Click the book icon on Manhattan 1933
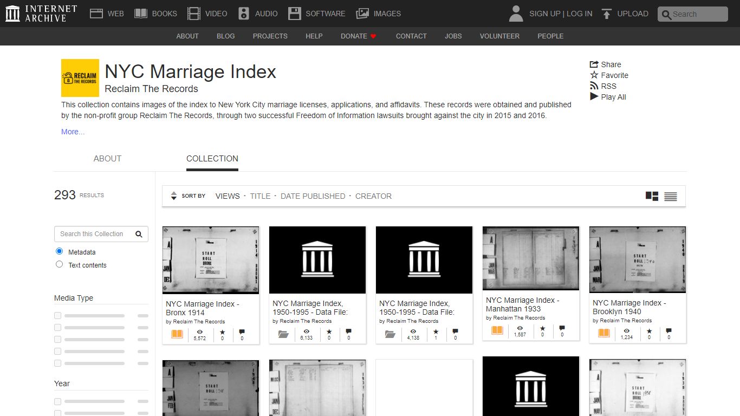 click(497, 330)
